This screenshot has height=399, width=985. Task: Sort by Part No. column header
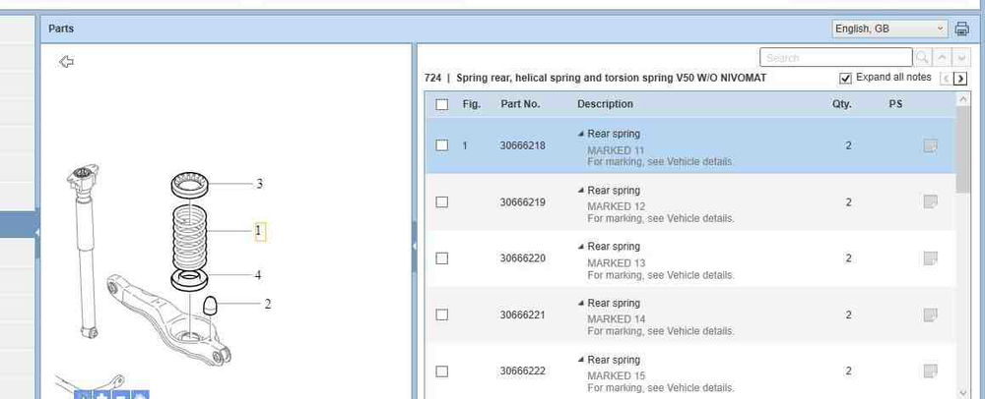[x=520, y=104]
